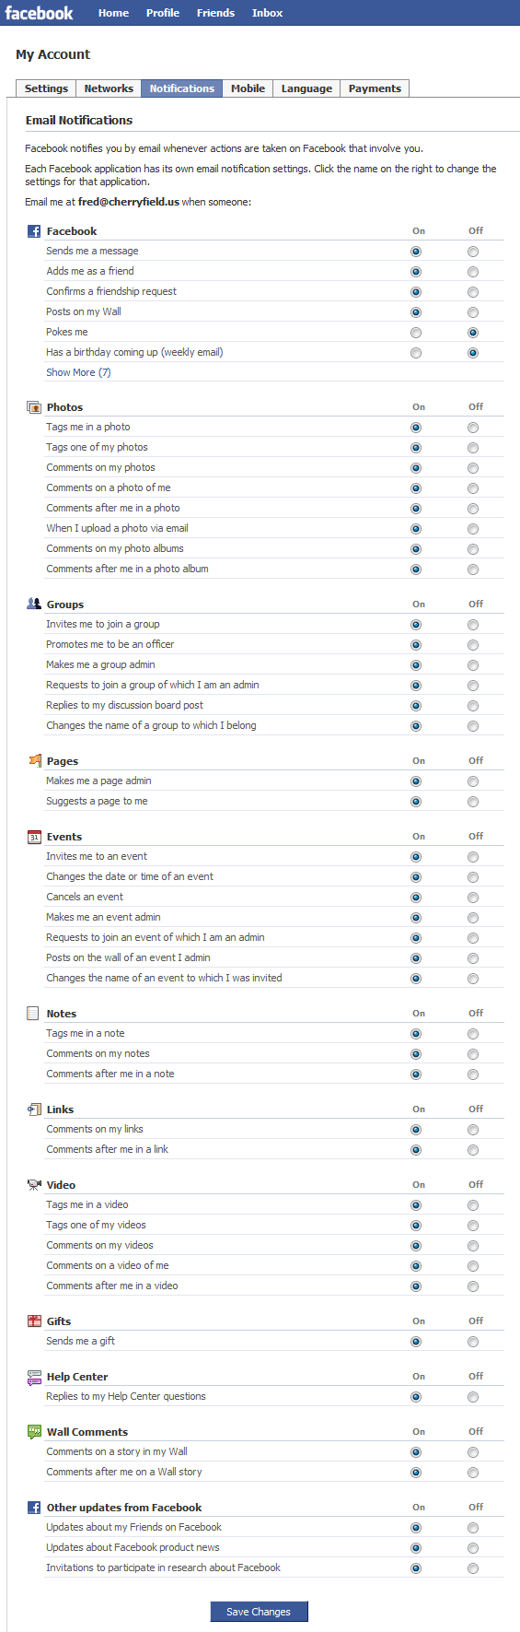The height and width of the screenshot is (1632, 520).
Task: Click the Events calendar icon
Action: (34, 836)
